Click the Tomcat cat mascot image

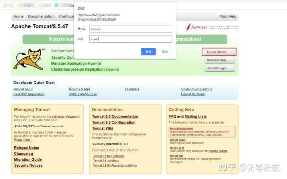click(x=29, y=59)
